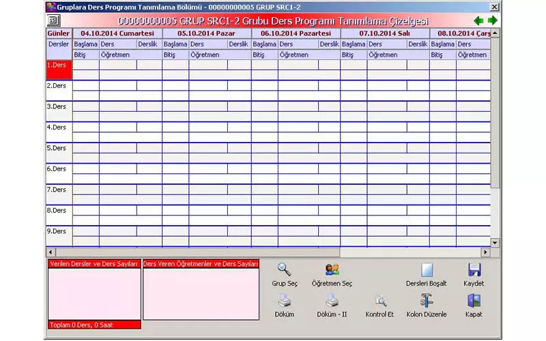Select the 3.Ders row header
Viewport: 546px width, 341px height.
(59, 111)
